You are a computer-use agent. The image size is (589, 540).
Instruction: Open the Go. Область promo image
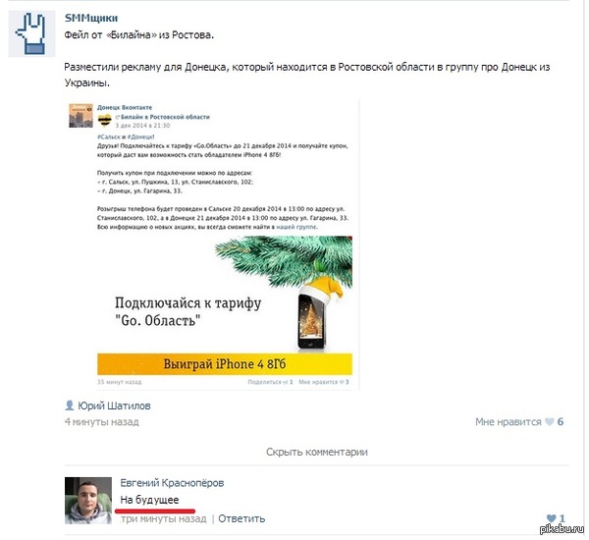(x=225, y=295)
